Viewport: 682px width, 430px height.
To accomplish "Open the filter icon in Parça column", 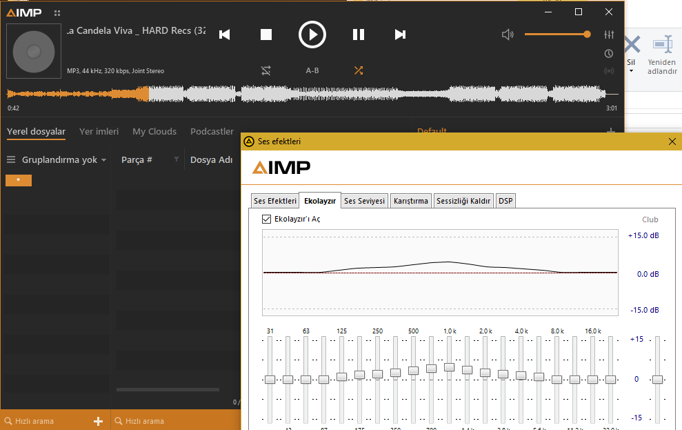I will [177, 159].
